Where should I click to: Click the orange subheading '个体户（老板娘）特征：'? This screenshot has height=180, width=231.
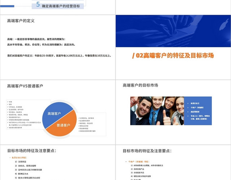tap(139, 162)
